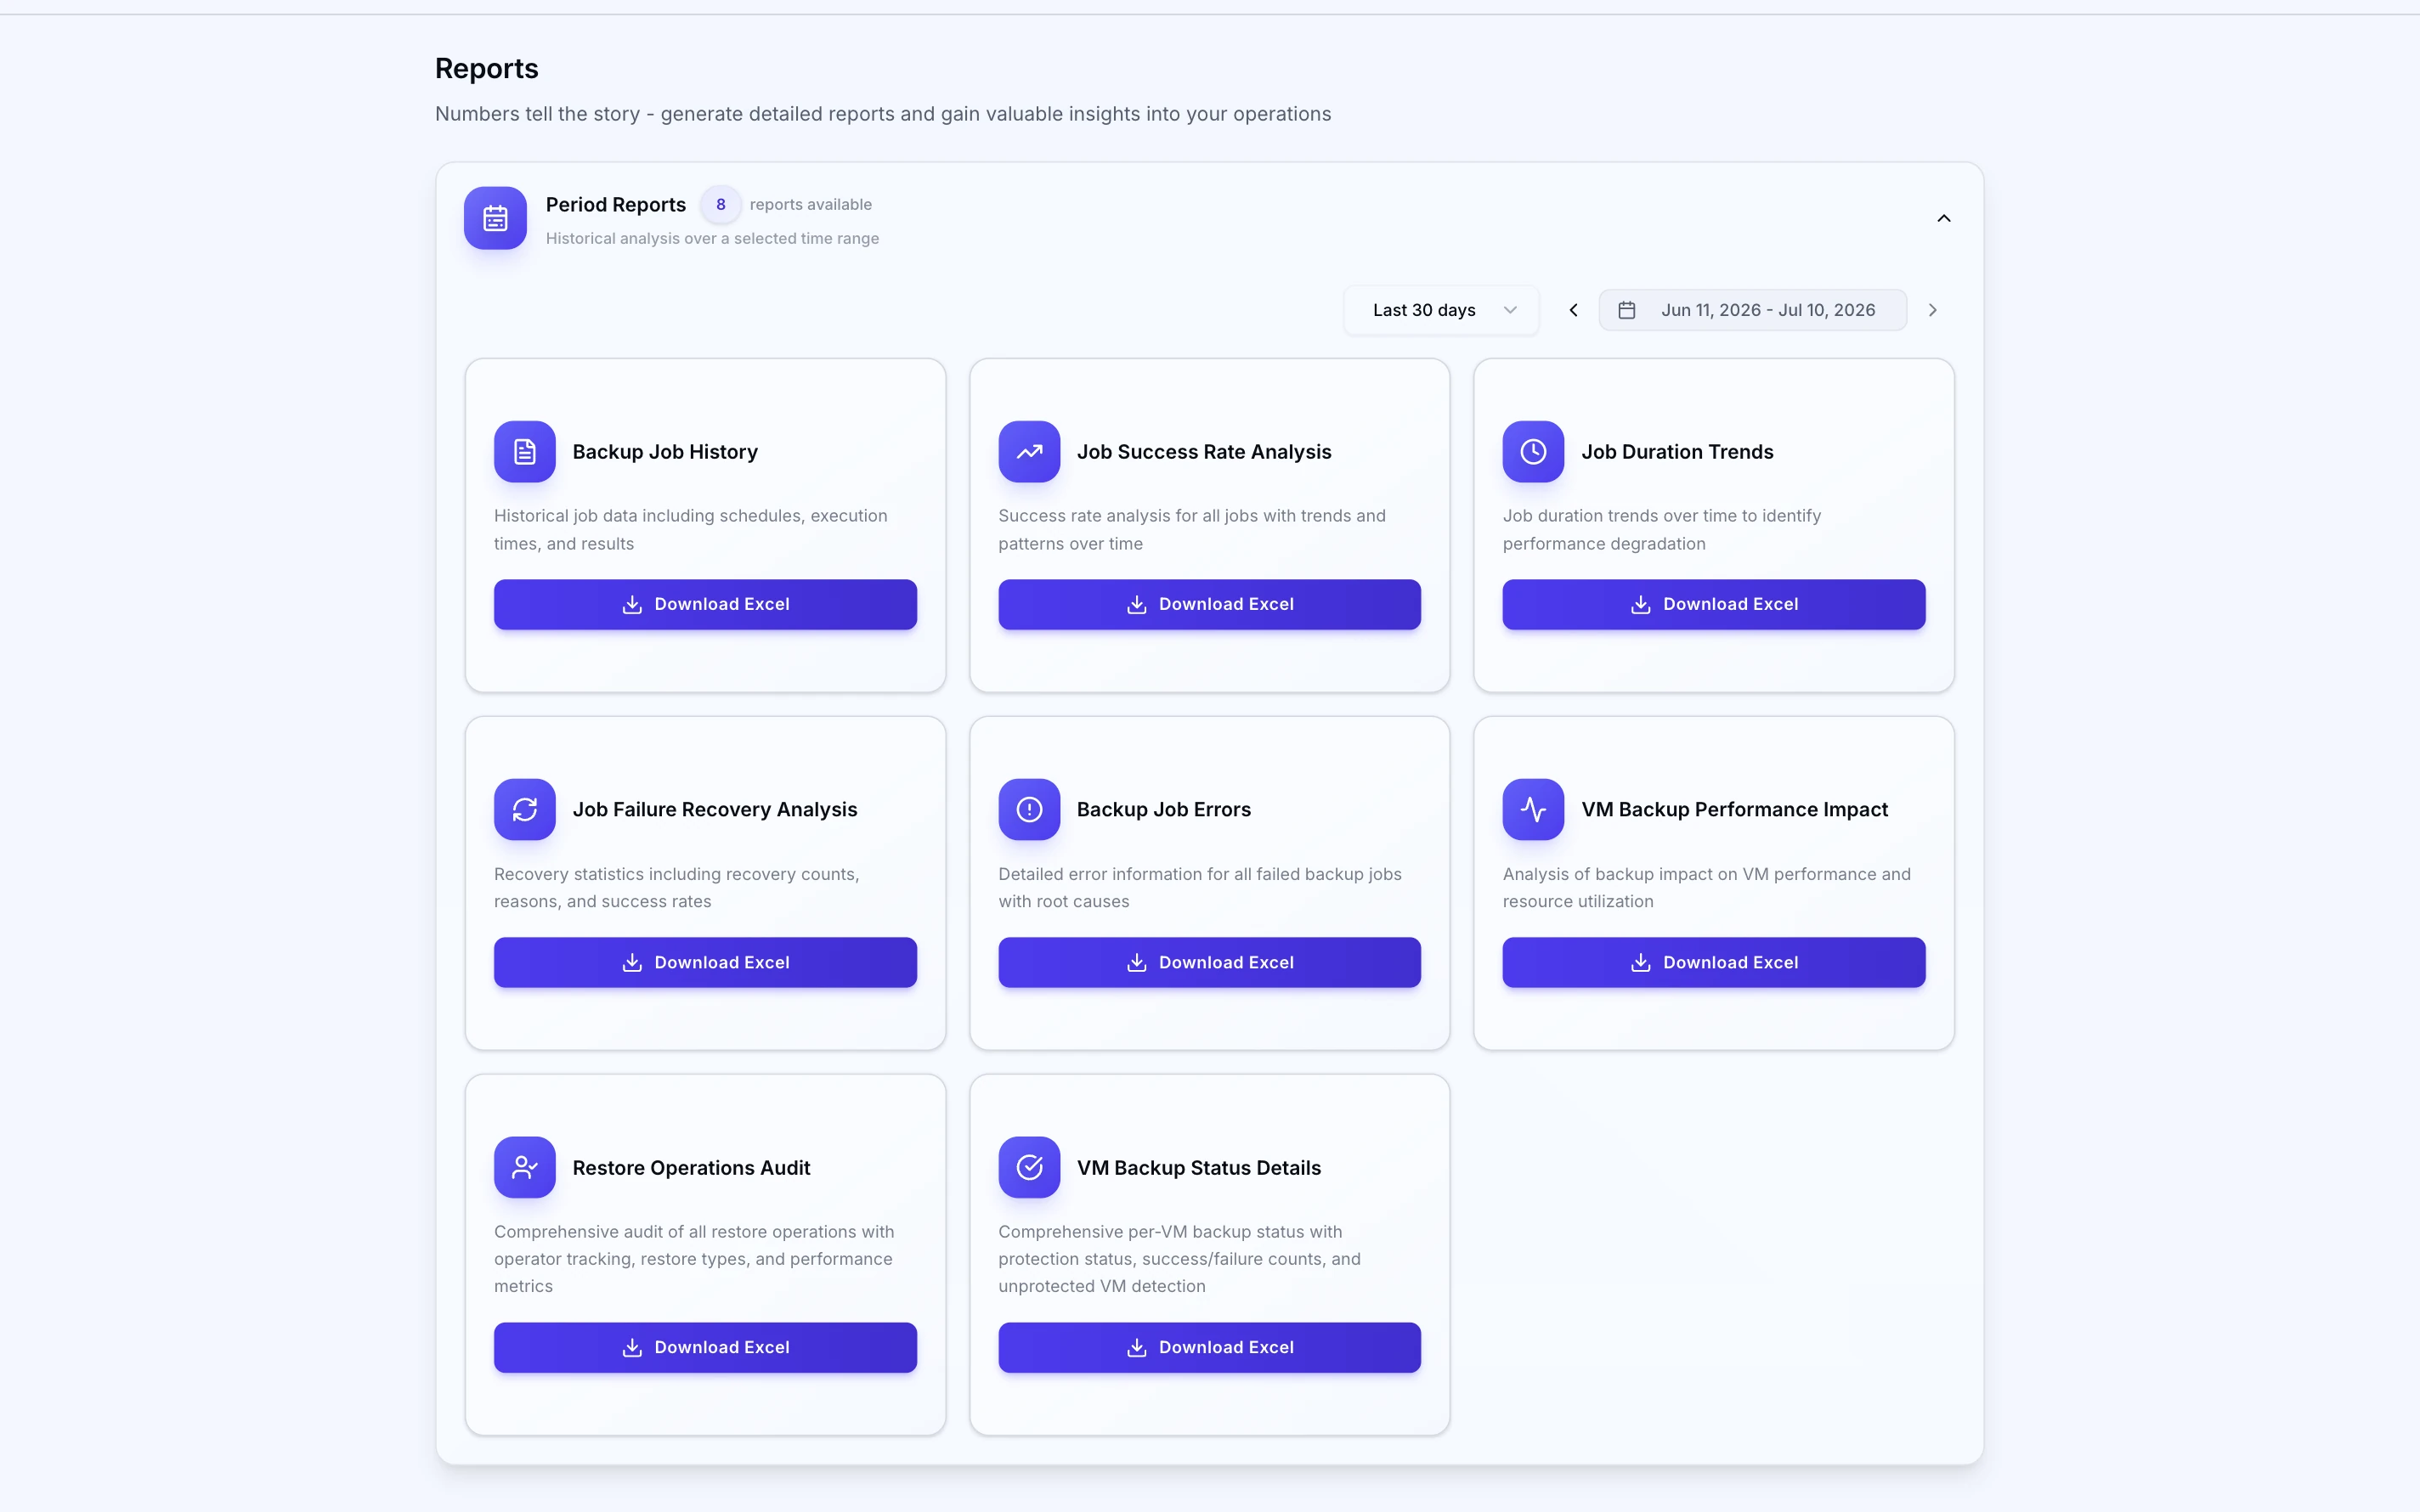Viewport: 2420px width, 1512px height.
Task: Go to previous date range
Action: click(x=1573, y=310)
